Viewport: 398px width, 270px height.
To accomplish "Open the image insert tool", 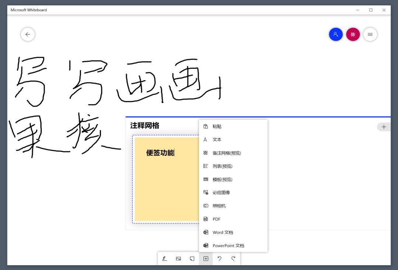I will tap(178, 259).
